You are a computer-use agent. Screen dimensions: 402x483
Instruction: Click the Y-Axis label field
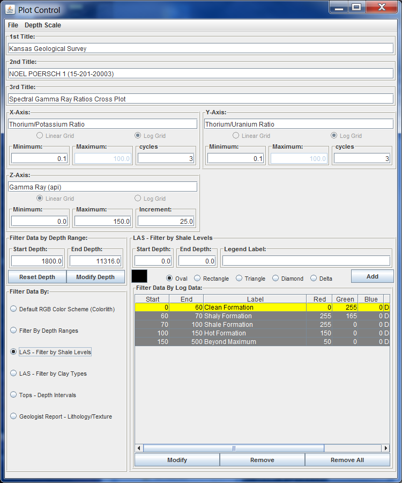[x=299, y=124]
